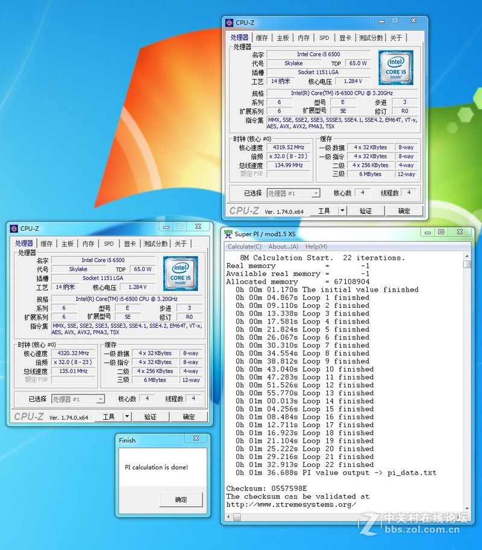Expand the 工具 dropdown arrow in the 4320.32 MHz window
The width and height of the screenshot is (482, 550).
tap(127, 417)
